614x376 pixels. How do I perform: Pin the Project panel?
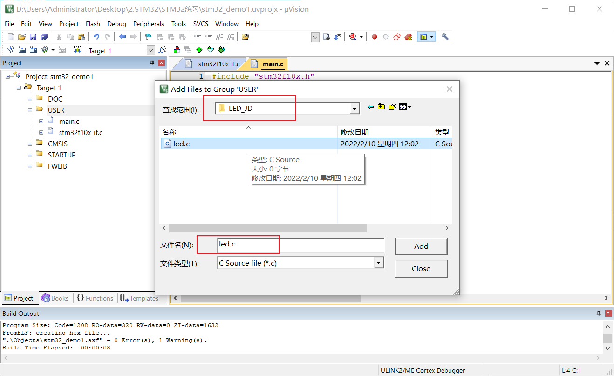coord(152,63)
